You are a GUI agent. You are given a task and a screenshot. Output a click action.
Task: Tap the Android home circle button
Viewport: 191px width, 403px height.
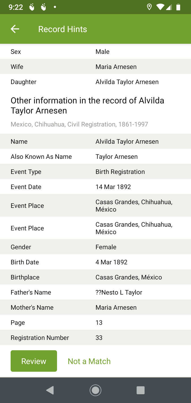(x=95, y=390)
